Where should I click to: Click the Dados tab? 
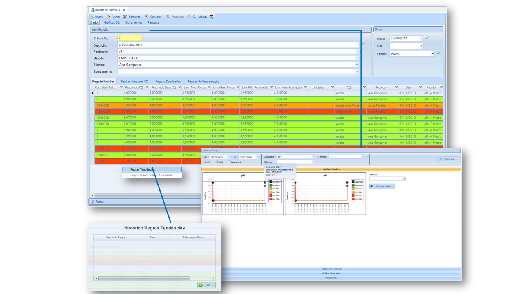coord(94,22)
